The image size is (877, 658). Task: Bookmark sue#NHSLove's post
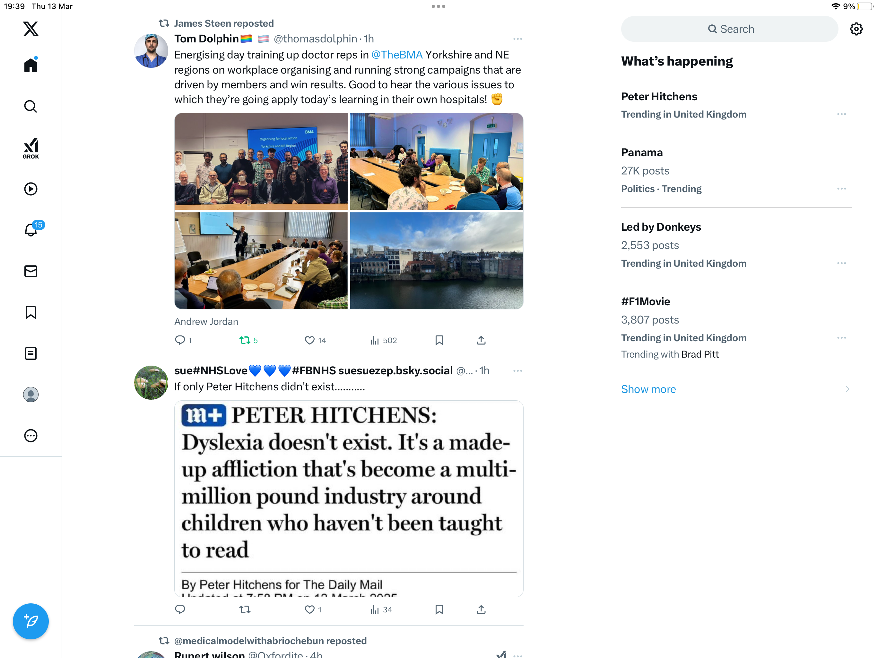(439, 609)
